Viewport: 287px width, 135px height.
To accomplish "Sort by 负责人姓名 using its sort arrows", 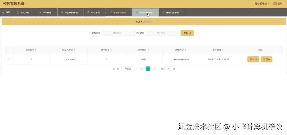I will tap(75, 50).
